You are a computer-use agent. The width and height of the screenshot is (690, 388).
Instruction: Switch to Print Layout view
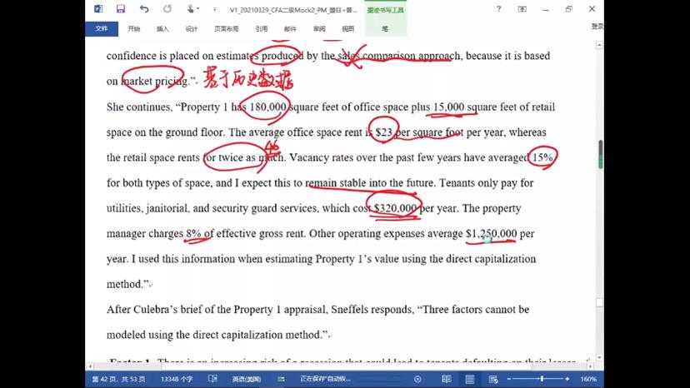(470, 379)
